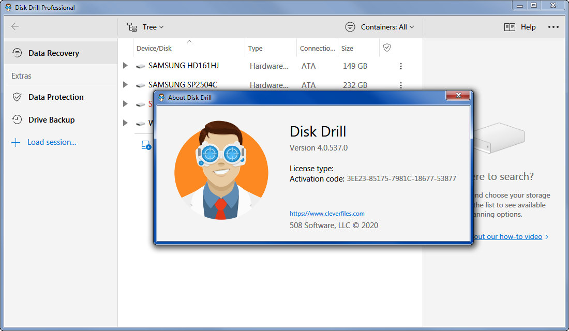Image resolution: width=569 pixels, height=331 pixels.
Task: Click the drive icon of the W disk row
Action: 140,124
